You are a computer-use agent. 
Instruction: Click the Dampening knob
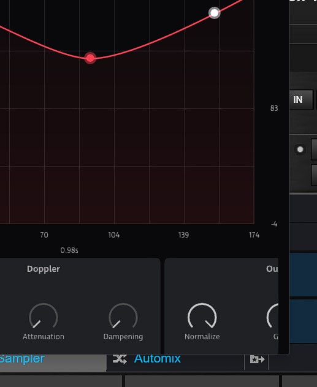click(x=123, y=316)
